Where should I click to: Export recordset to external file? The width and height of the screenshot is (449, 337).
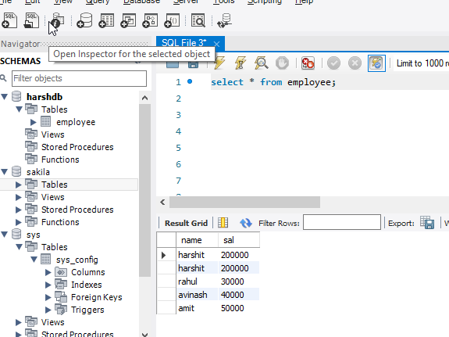427,223
